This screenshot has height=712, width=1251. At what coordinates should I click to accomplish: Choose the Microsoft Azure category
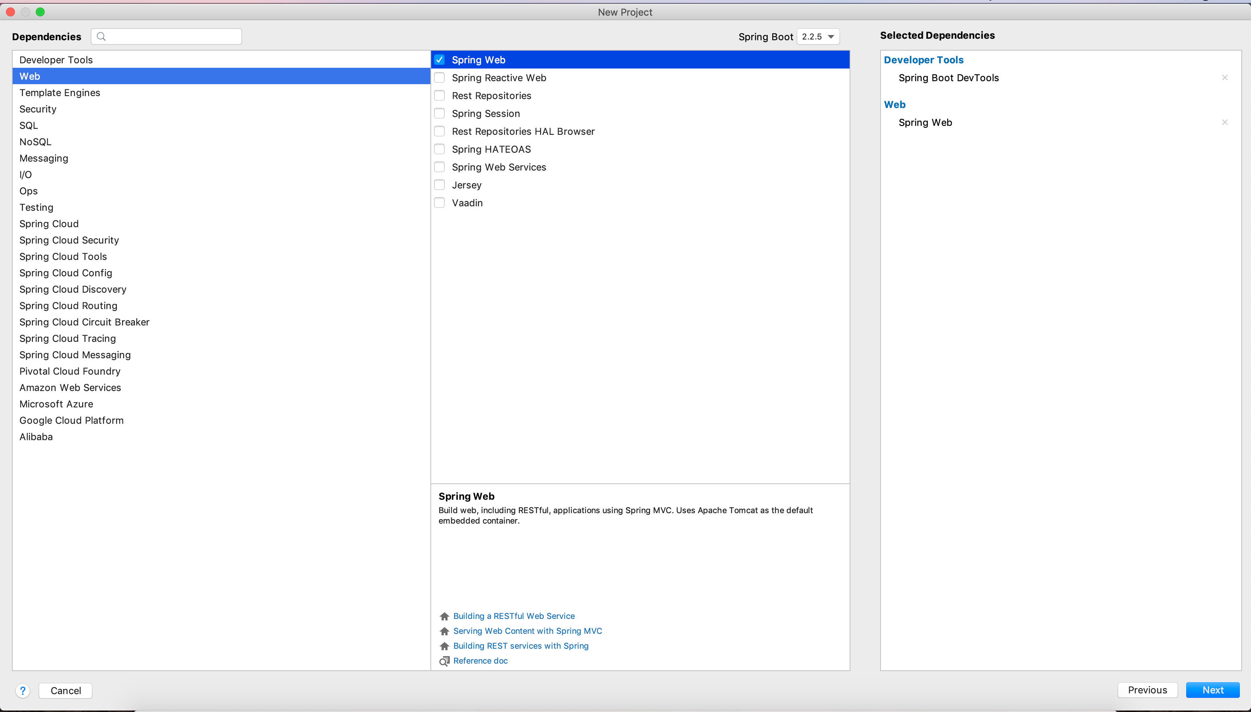(x=221, y=404)
